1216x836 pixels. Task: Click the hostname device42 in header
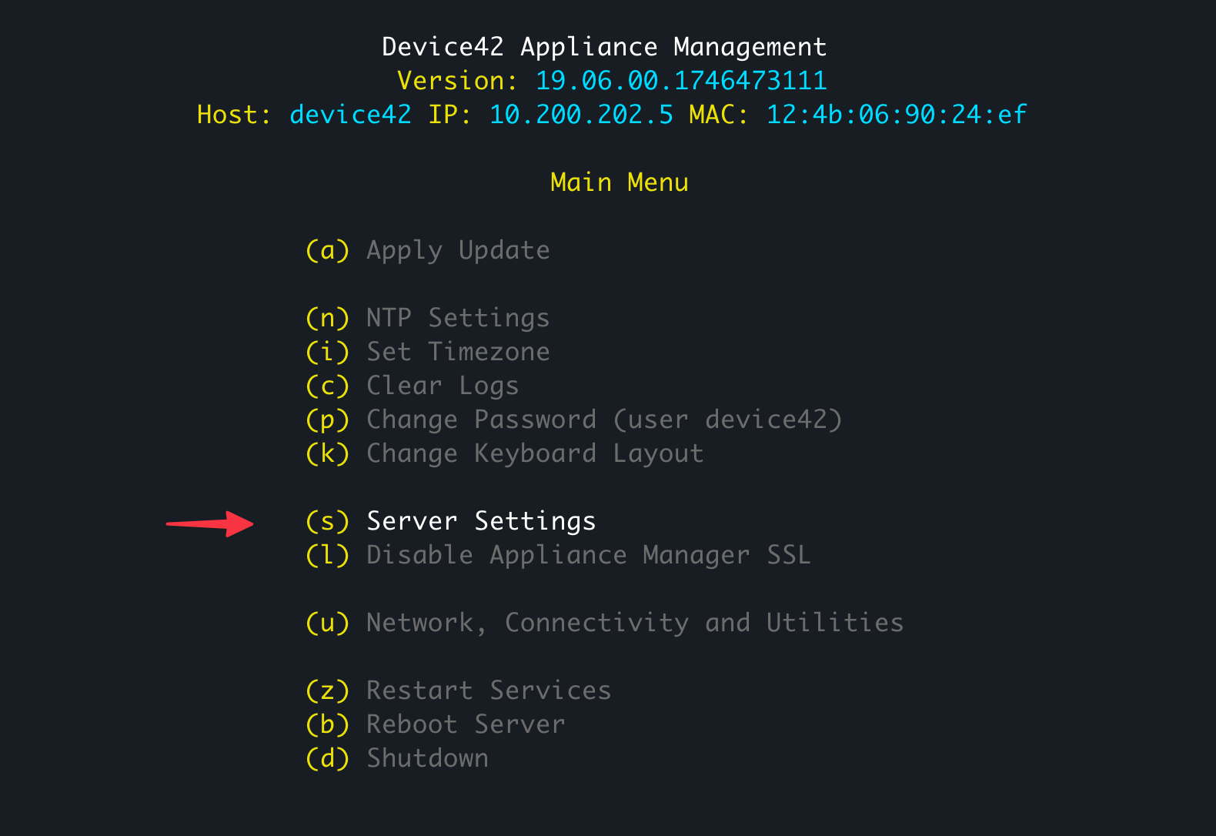(350, 115)
